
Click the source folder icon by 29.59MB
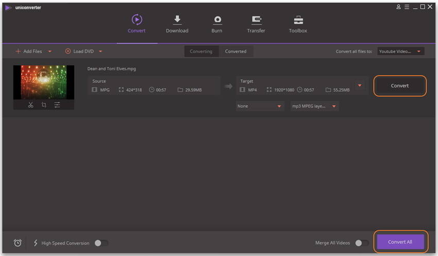coord(180,90)
